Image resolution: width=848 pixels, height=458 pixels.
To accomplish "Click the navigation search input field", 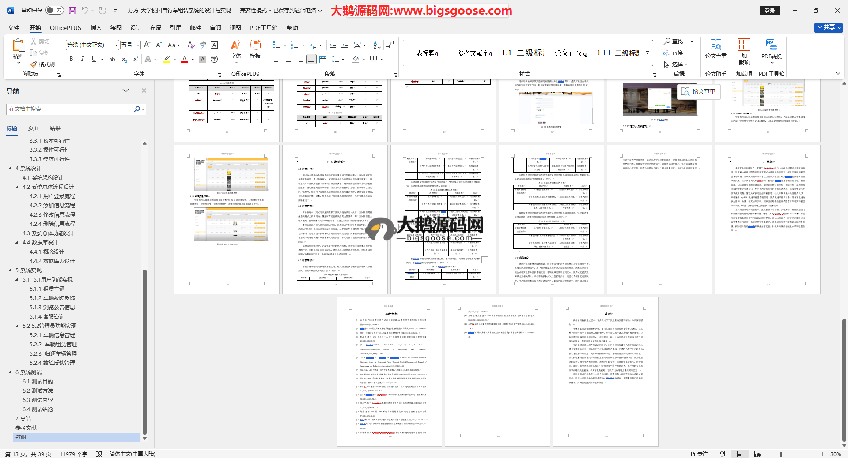I will point(71,109).
